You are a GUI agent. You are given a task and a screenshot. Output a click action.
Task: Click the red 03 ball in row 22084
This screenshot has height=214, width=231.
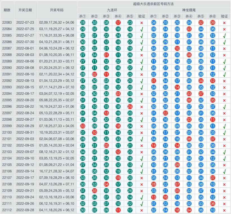point(189,29)
